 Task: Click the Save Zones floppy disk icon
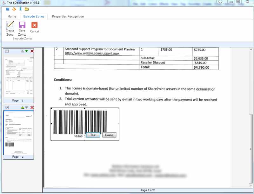22,25
